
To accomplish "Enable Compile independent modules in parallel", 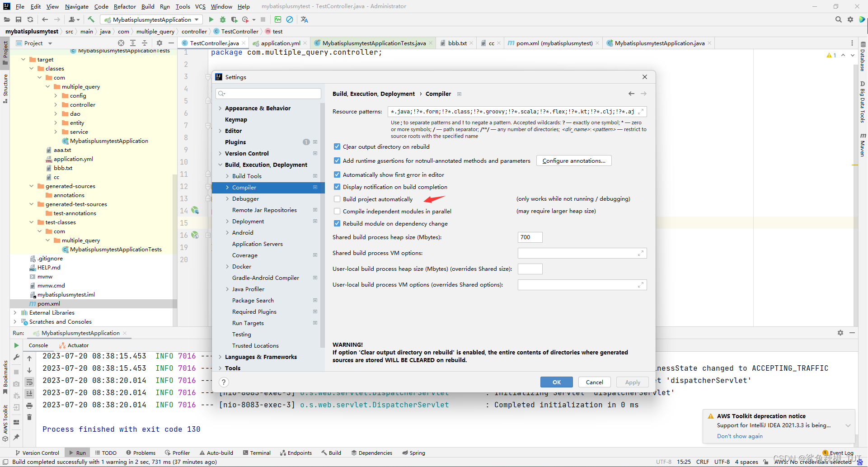I will click(337, 211).
